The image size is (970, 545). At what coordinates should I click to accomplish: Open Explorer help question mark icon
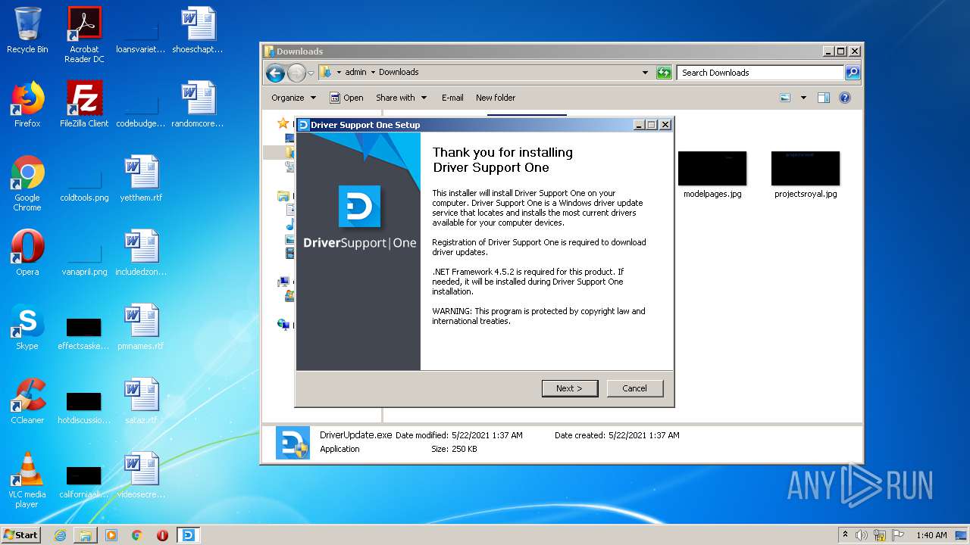(x=845, y=98)
